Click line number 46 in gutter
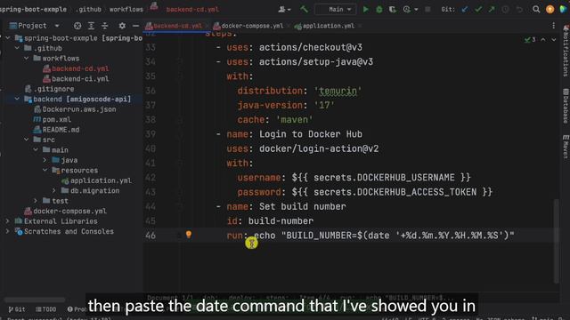 (151, 236)
